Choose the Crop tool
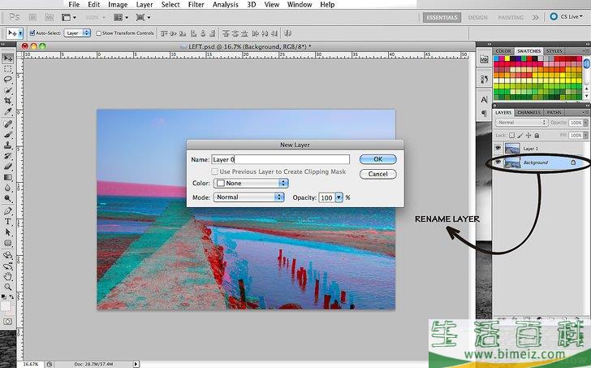The image size is (591, 368). 8,101
